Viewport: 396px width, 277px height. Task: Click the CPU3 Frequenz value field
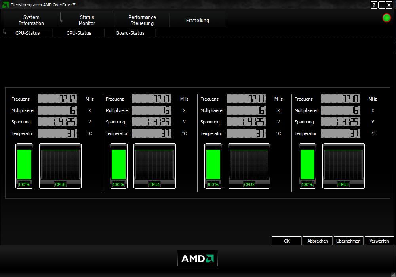[341, 99]
